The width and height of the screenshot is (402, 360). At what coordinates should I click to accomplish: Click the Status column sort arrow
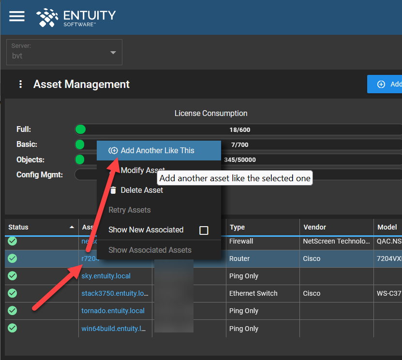[72, 227]
